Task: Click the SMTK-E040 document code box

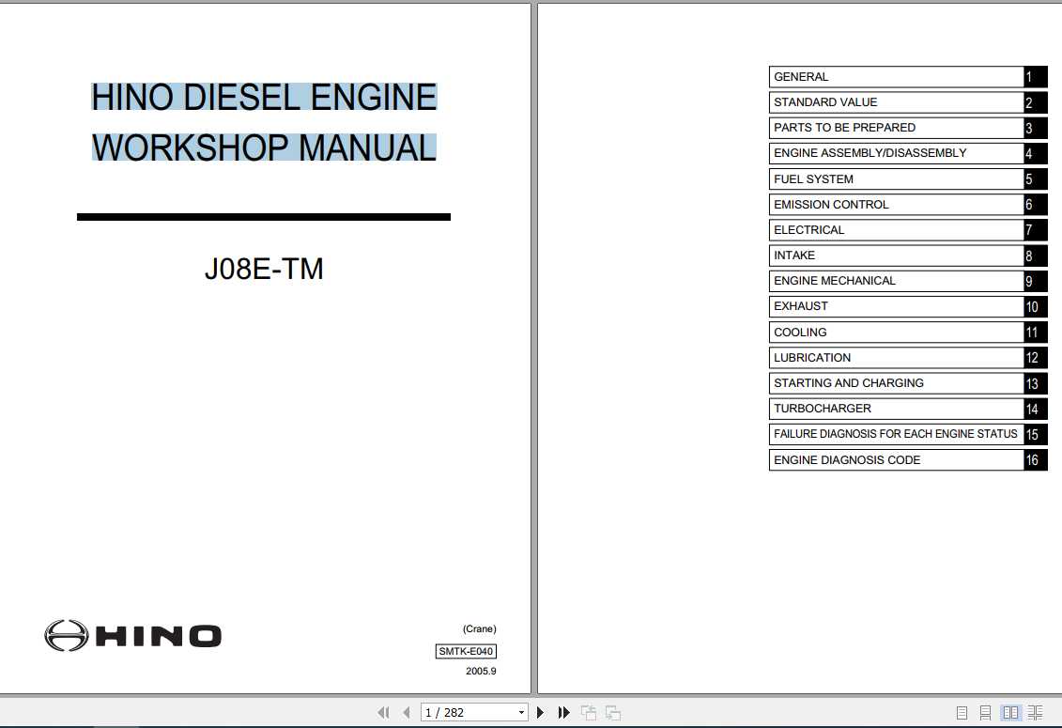Action: click(466, 651)
